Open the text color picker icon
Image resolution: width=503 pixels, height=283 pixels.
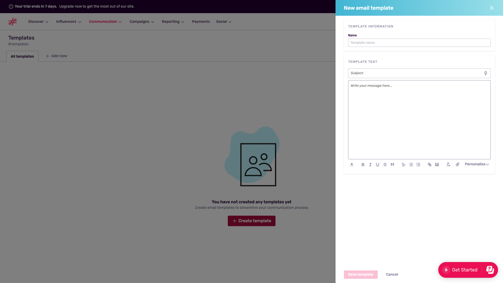tap(352, 165)
